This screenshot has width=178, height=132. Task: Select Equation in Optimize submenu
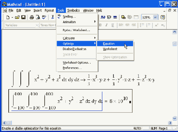(x=115, y=44)
